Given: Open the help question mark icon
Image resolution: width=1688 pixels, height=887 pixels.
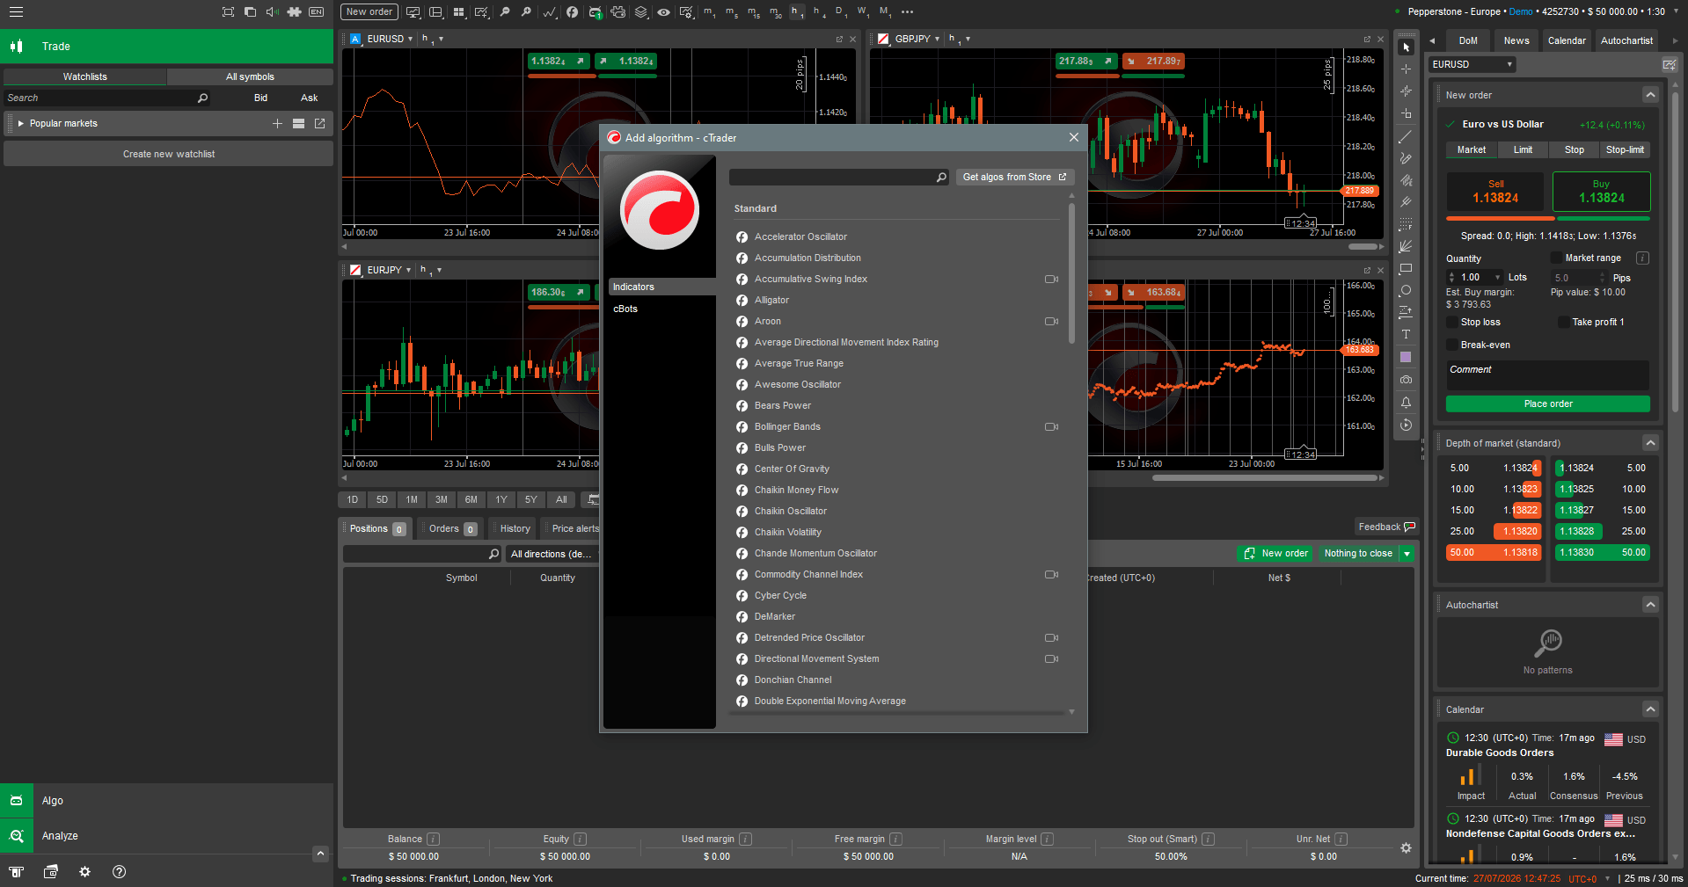Looking at the screenshot, I should pos(120,872).
